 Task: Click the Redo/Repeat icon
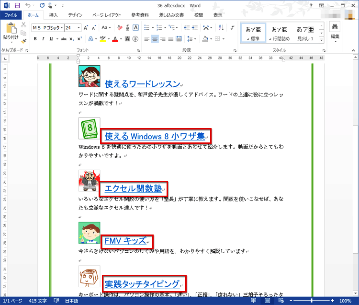(42, 5)
